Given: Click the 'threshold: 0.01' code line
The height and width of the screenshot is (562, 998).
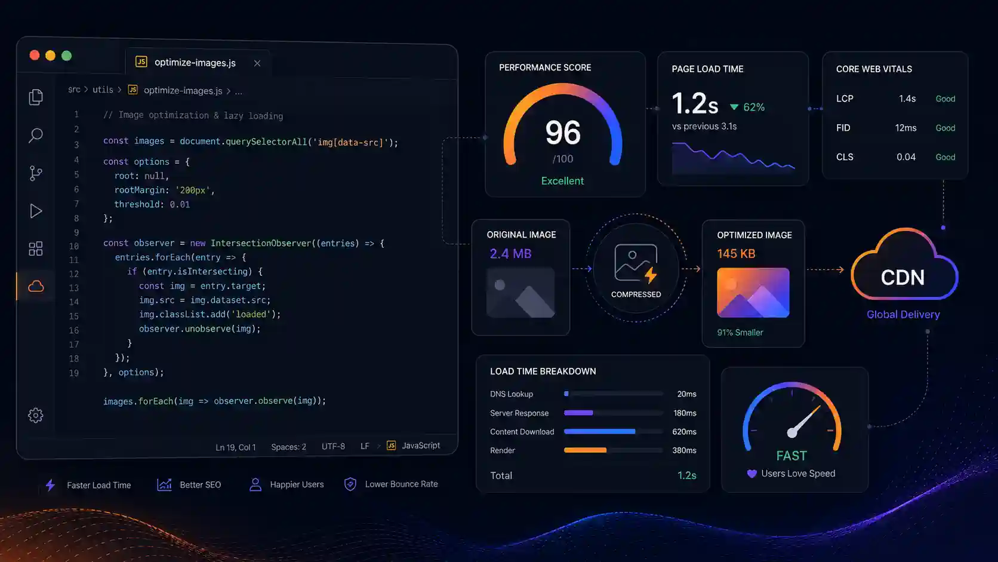Looking at the screenshot, I should 152,204.
